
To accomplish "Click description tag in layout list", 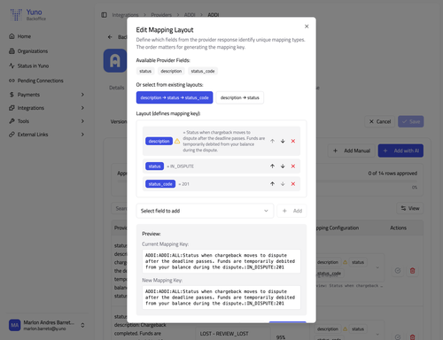I will (159, 141).
